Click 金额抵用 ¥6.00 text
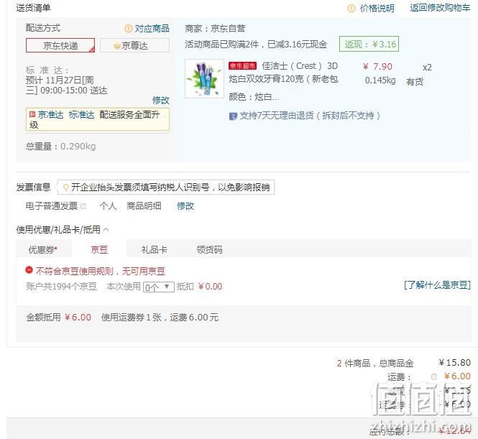Image resolution: width=478 pixels, height=439 pixels. click(x=58, y=318)
